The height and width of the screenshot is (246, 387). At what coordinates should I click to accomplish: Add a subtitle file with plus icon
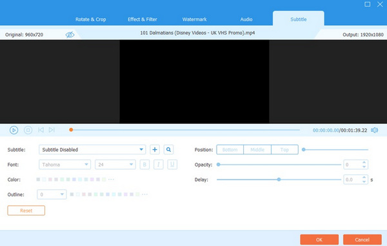155,149
